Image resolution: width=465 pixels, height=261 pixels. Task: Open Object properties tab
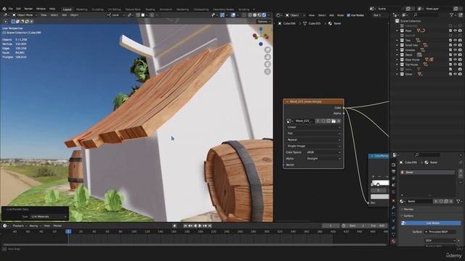[x=393, y=201]
